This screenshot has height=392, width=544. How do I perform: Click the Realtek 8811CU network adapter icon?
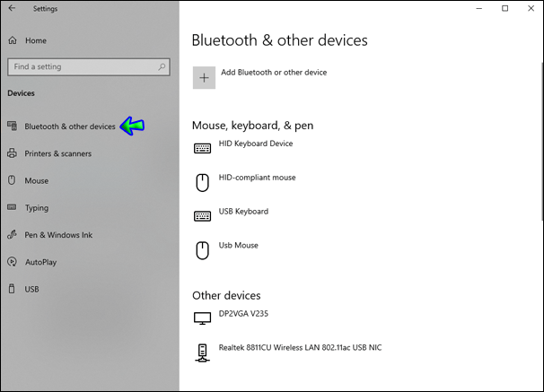point(202,353)
